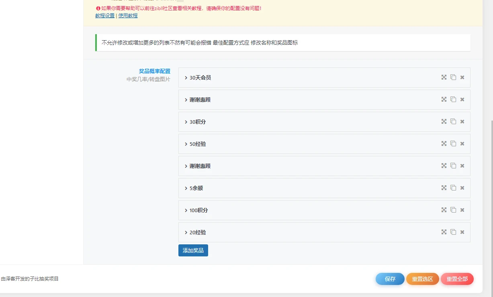The image size is (493, 297).
Task: Click the move handle icon on 50经验 row
Action: click(x=444, y=143)
